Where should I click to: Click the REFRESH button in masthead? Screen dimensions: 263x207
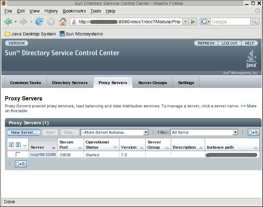[206, 43]
